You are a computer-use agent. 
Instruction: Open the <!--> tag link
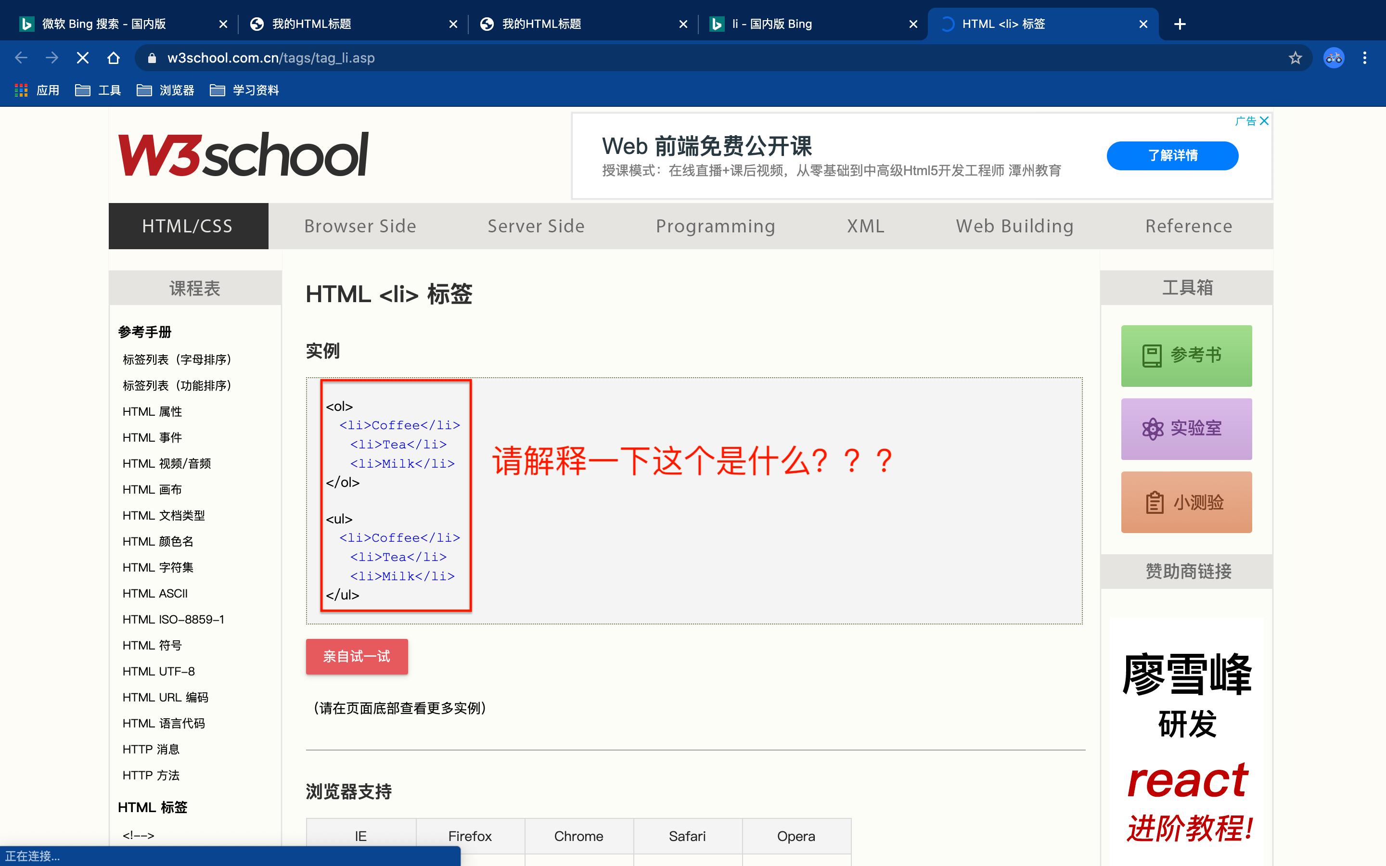click(139, 835)
